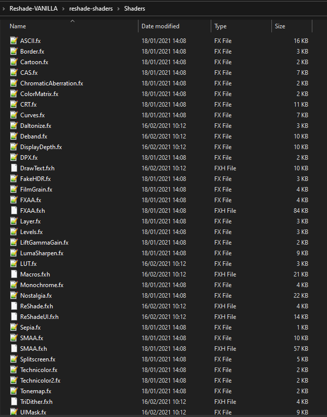
Task: Click the Levels.fx file icon
Action: (14, 231)
